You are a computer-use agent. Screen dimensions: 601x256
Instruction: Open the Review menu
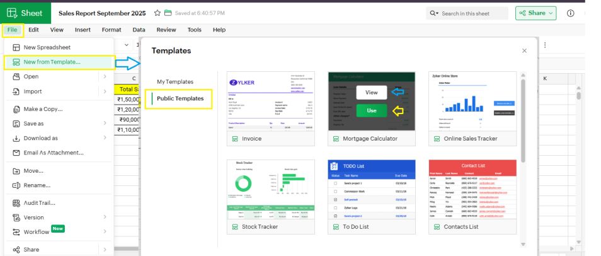166,30
